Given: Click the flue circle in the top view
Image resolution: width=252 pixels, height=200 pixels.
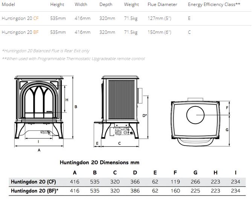Looking at the screenshot, I should [195, 115].
